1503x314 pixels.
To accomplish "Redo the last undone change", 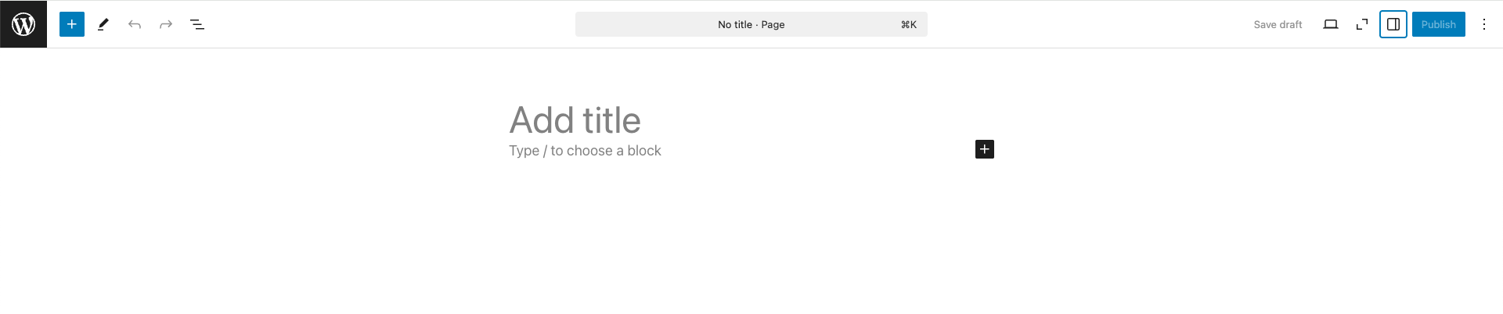I will 166,24.
